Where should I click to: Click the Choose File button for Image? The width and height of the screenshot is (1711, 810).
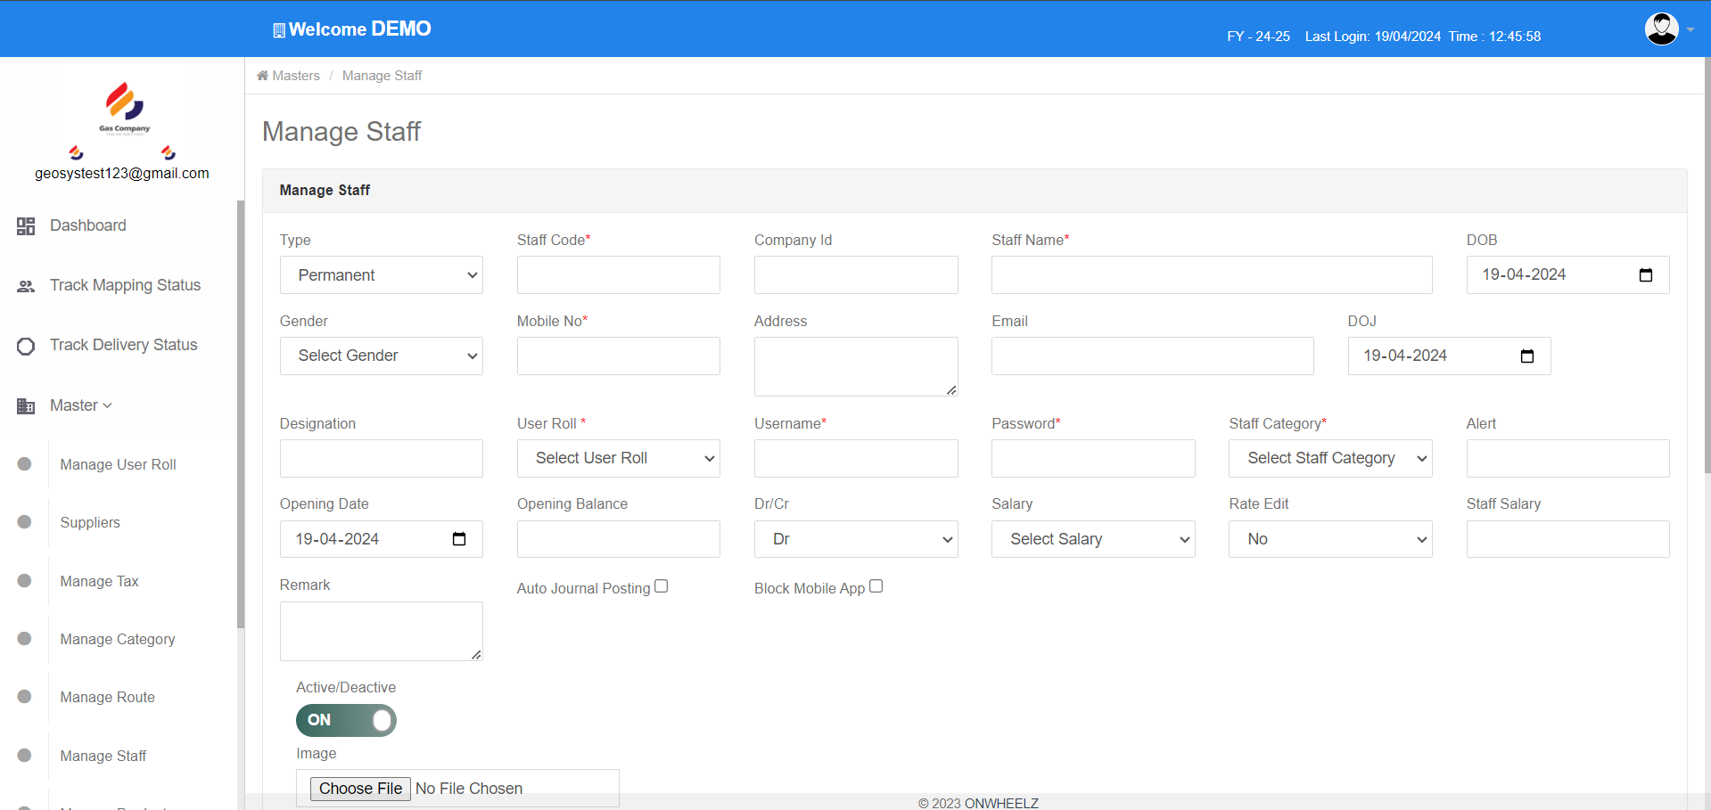[x=360, y=789]
